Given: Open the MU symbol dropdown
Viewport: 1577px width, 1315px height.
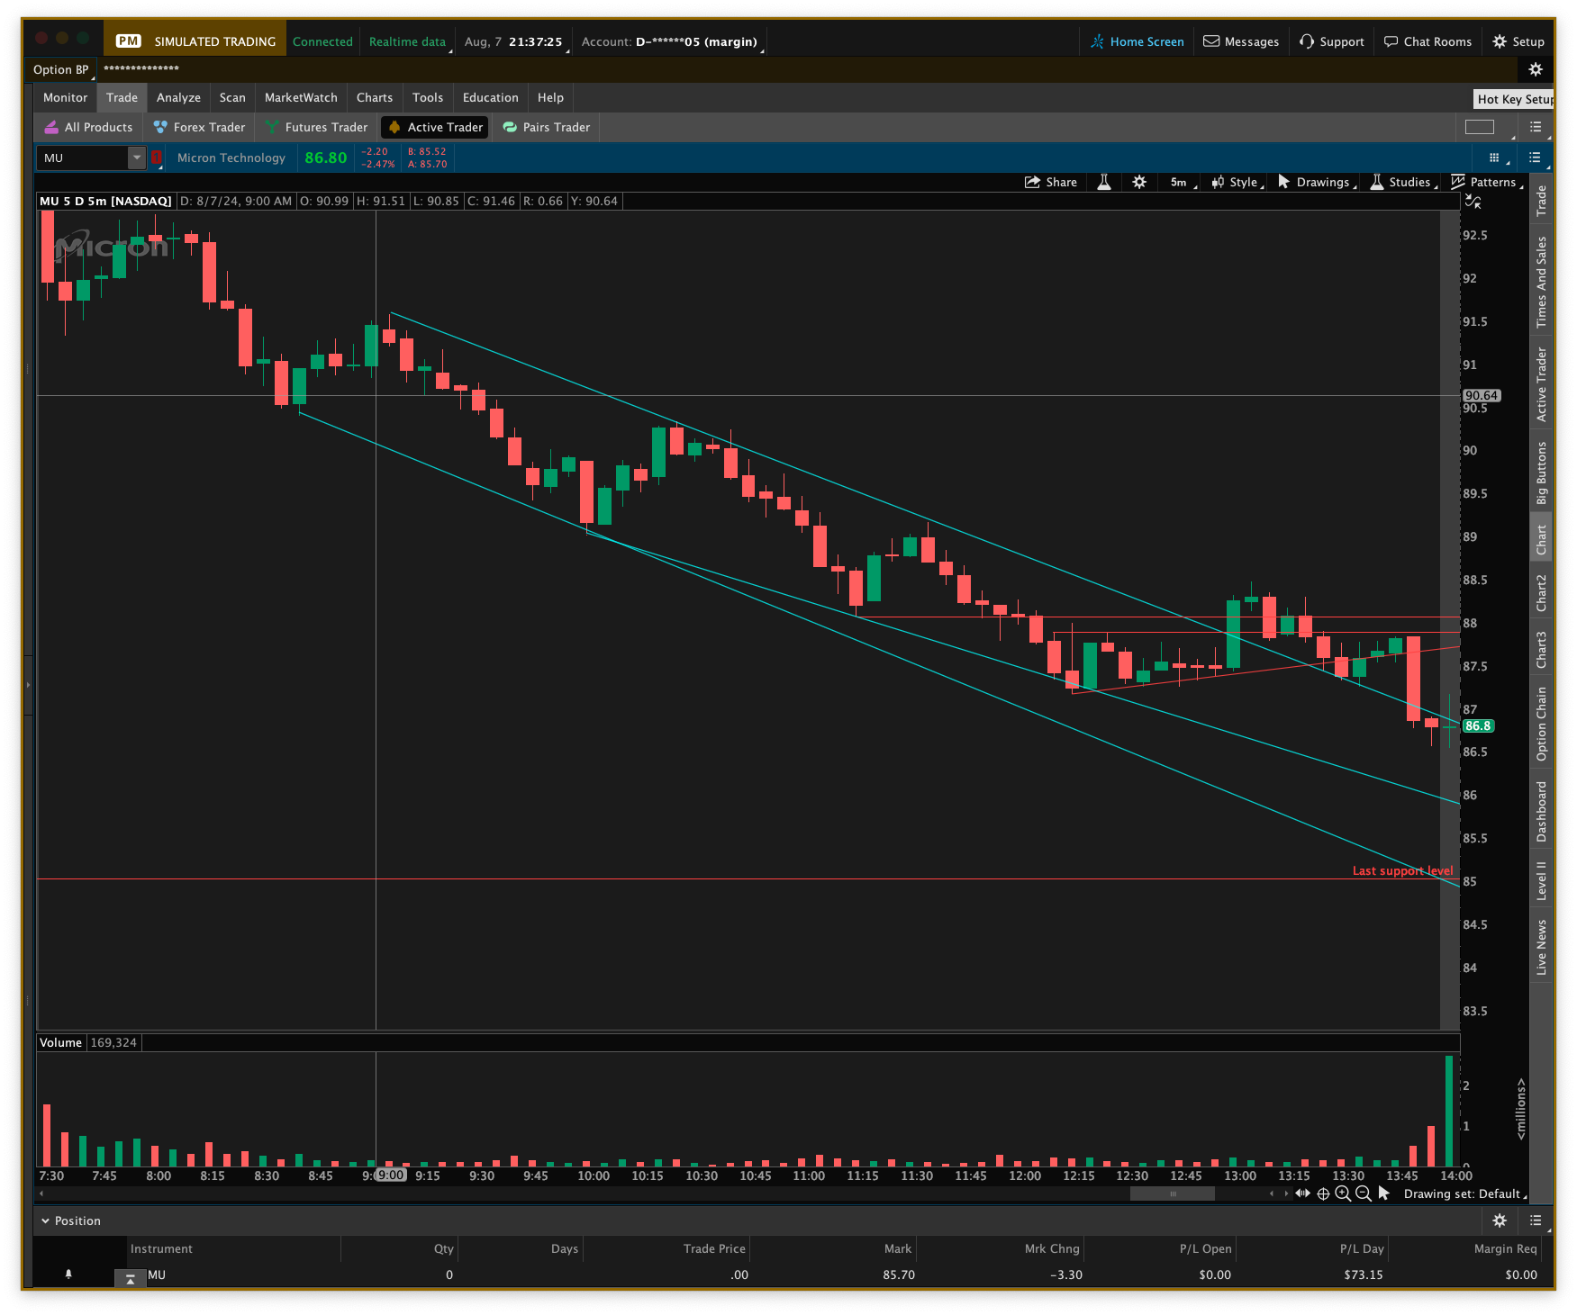Looking at the screenshot, I should pyautogui.click(x=136, y=158).
